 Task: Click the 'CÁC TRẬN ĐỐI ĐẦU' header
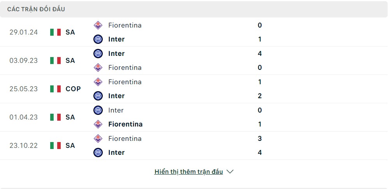(36, 9)
